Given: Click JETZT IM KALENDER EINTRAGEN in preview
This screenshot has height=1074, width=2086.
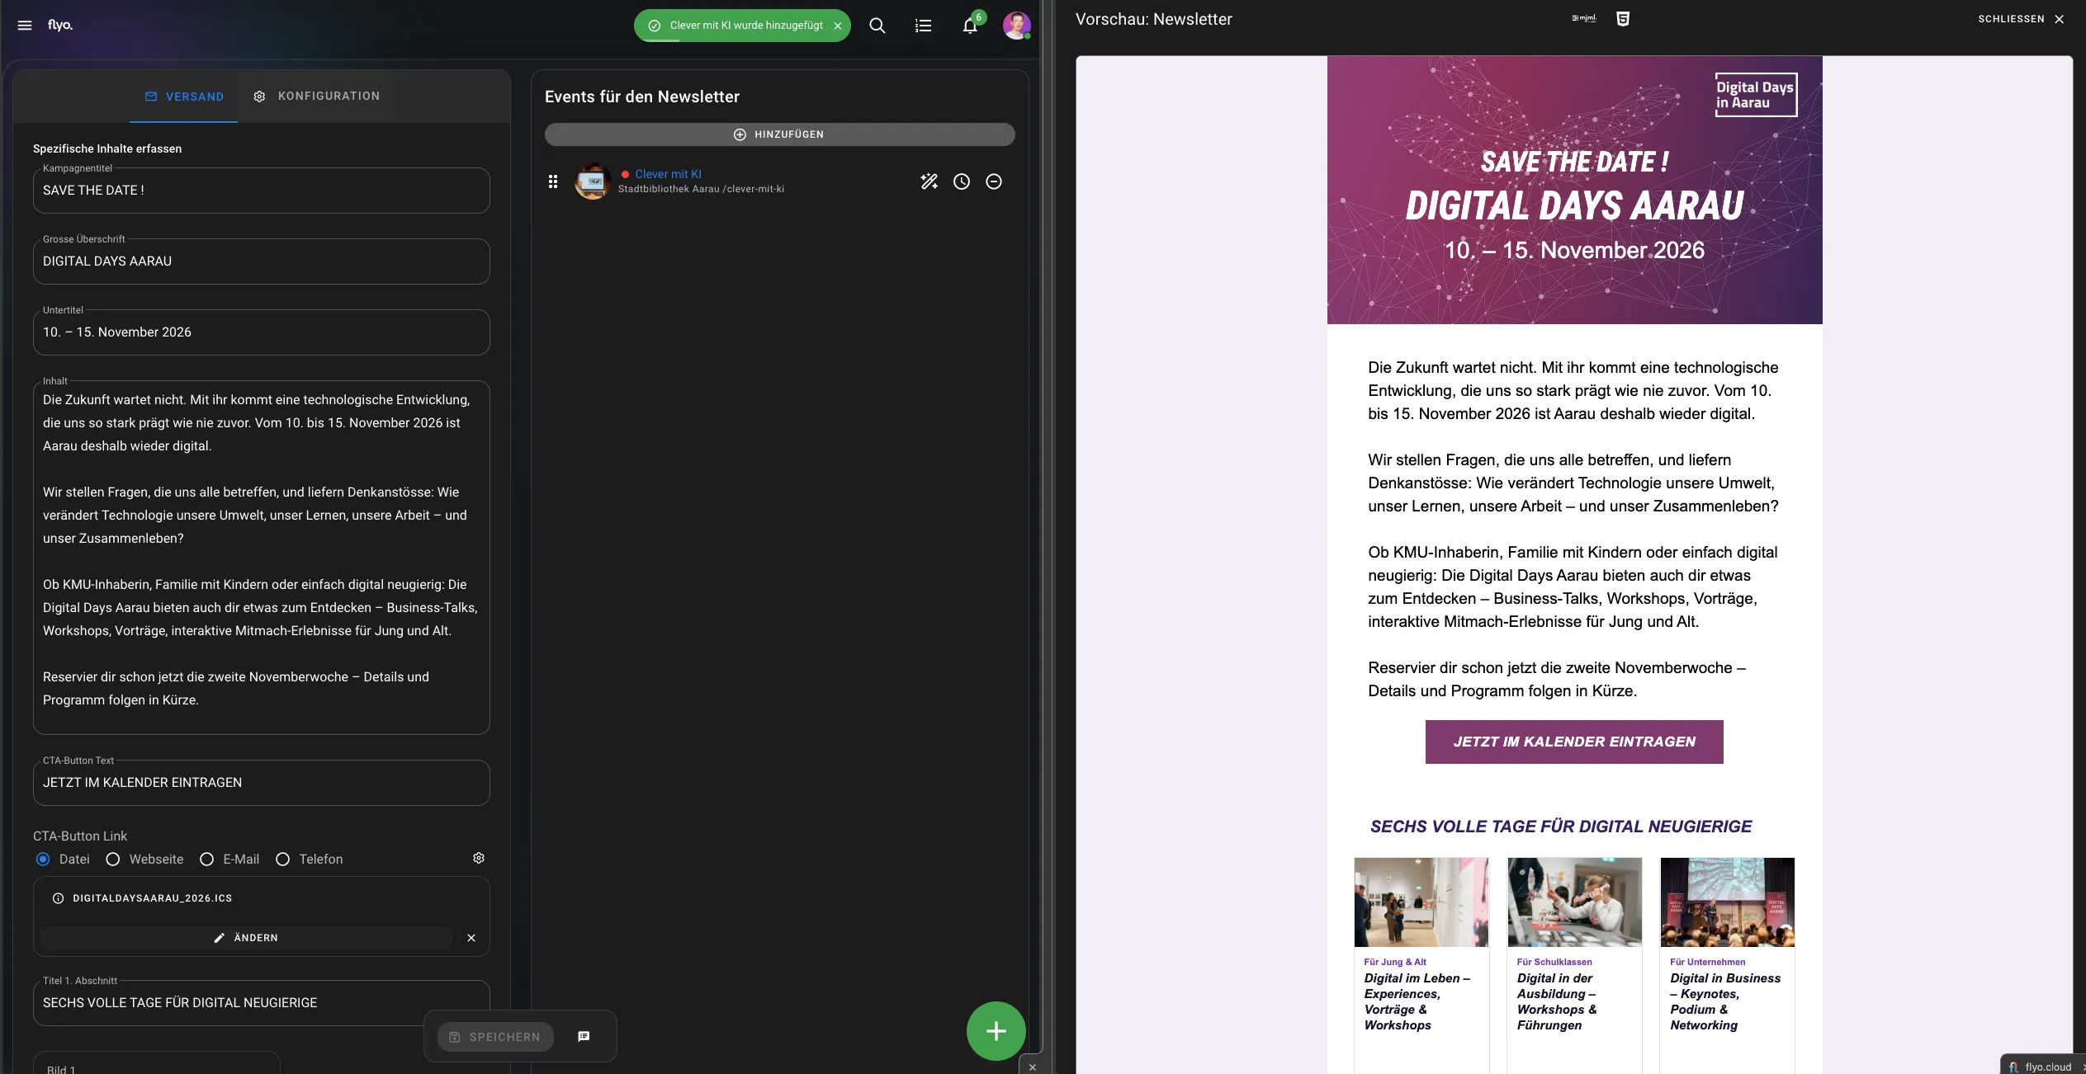Looking at the screenshot, I should coord(1574,742).
